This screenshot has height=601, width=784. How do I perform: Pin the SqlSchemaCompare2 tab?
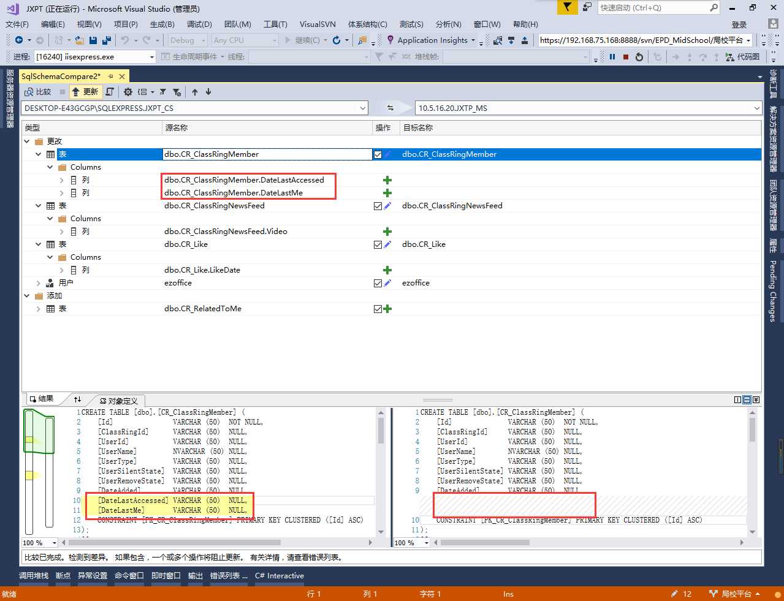111,77
